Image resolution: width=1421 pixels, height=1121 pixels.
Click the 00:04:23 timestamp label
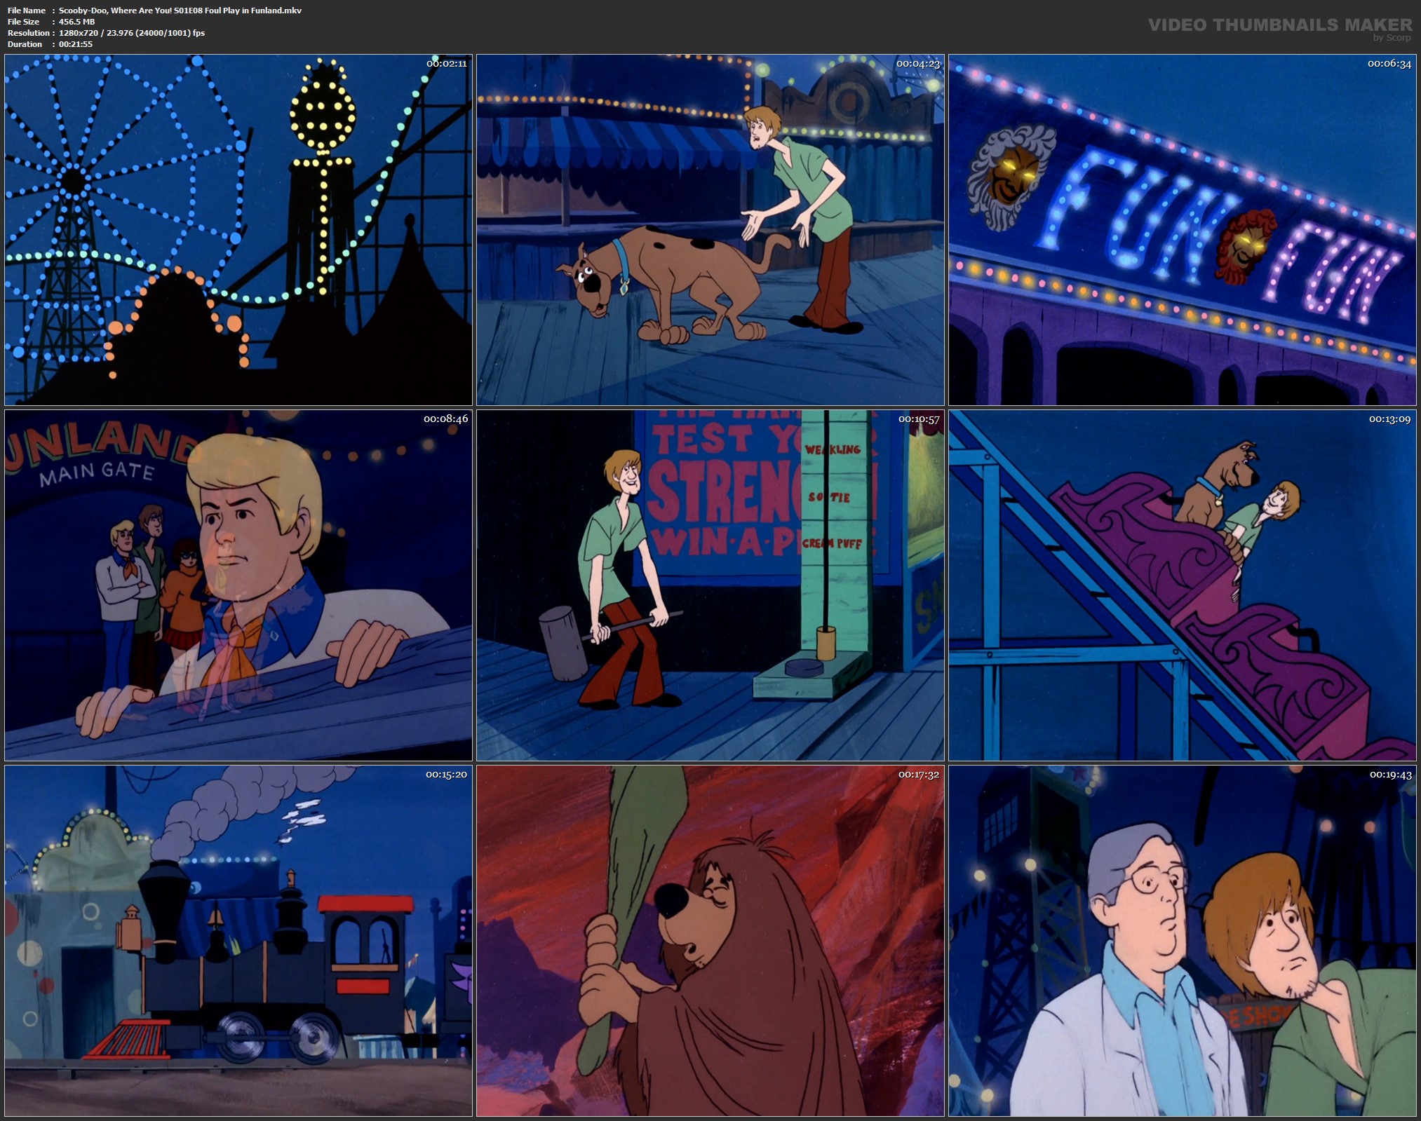click(x=917, y=64)
